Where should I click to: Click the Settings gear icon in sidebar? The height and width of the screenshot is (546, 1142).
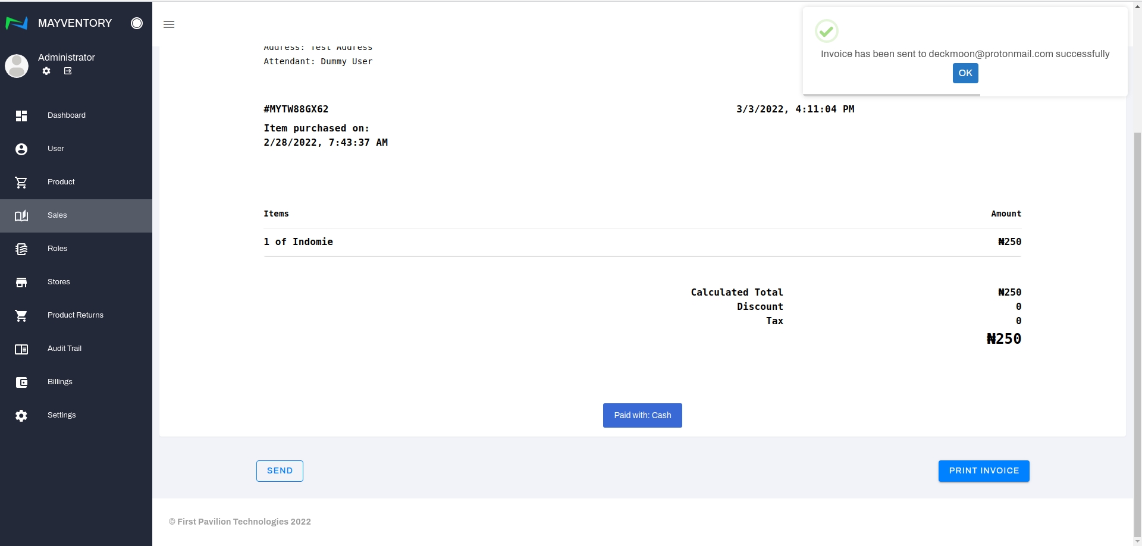click(x=21, y=415)
